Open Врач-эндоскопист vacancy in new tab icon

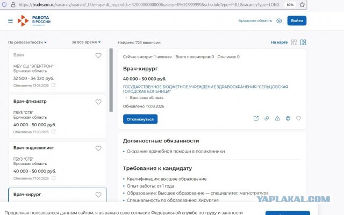[54, 178]
